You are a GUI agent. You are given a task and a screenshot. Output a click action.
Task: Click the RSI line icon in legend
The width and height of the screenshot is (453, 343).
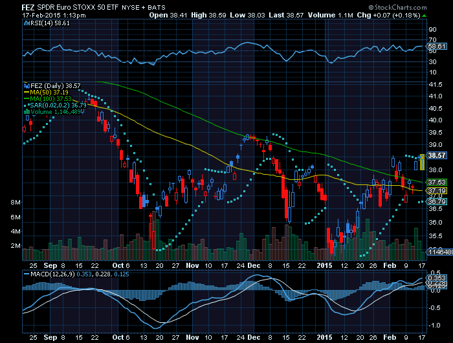click(27, 23)
